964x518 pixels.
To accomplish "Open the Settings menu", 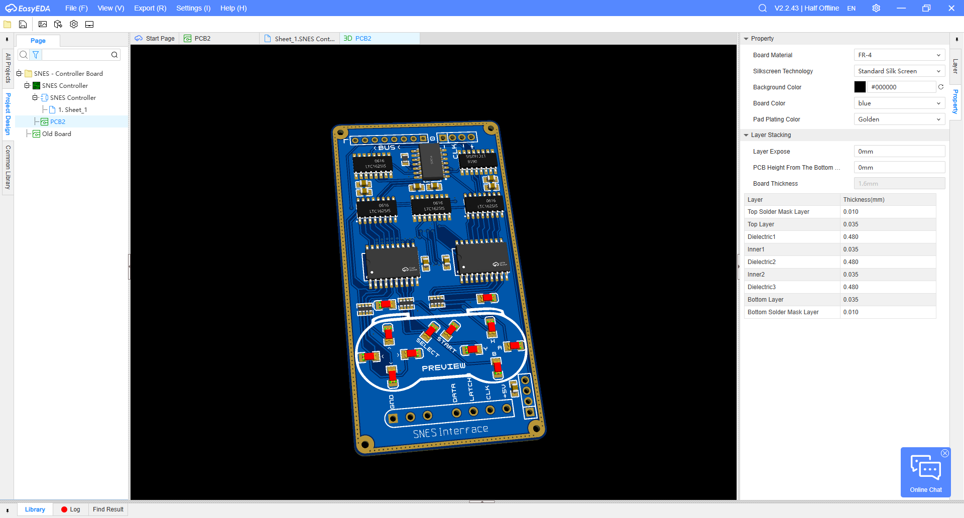I will pos(193,8).
